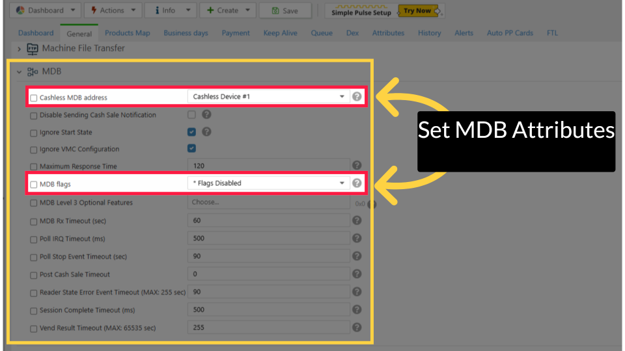The width and height of the screenshot is (625, 351).
Task: Click help icon for MDB Rx Timeout
Action: 357,220
